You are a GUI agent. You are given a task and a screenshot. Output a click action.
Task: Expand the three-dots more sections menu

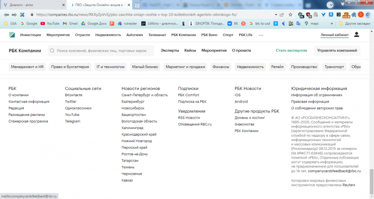(261, 35)
